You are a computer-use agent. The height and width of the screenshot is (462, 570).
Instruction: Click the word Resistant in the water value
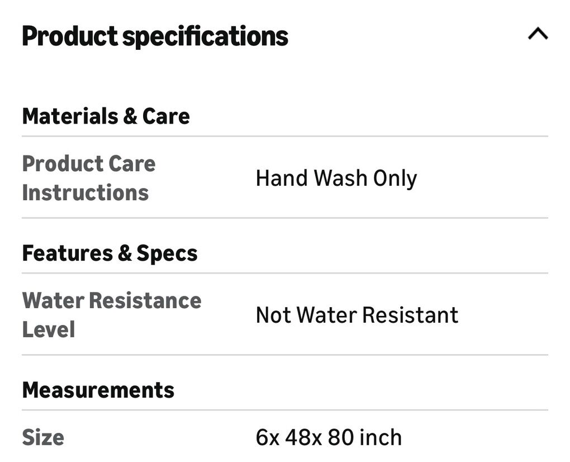click(x=410, y=315)
